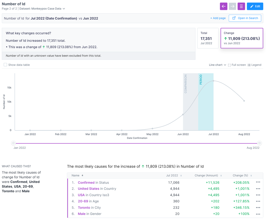Open the three-dot menu for Toronto row

click(x=258, y=207)
